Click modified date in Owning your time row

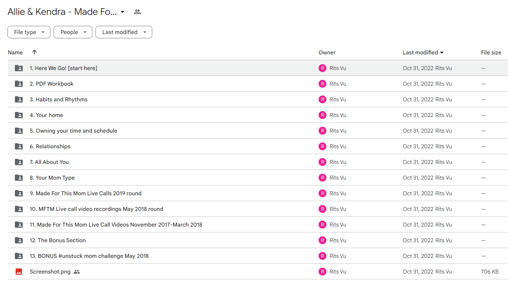pyautogui.click(x=418, y=131)
